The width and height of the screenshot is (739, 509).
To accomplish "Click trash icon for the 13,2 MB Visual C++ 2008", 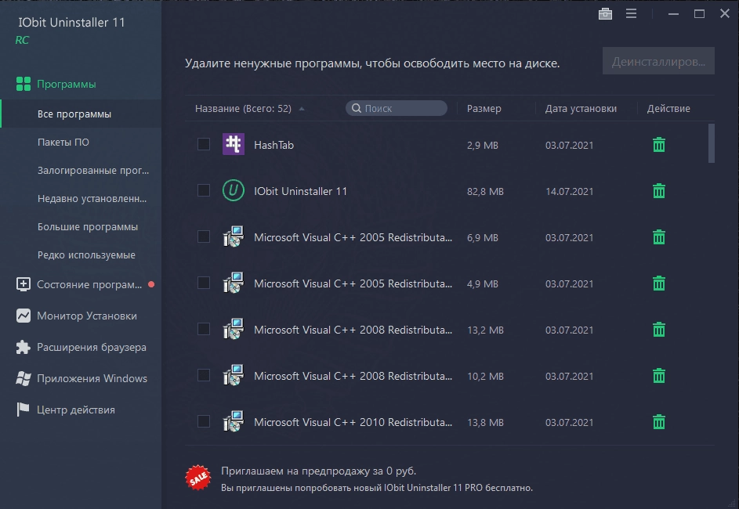I will click(x=659, y=329).
